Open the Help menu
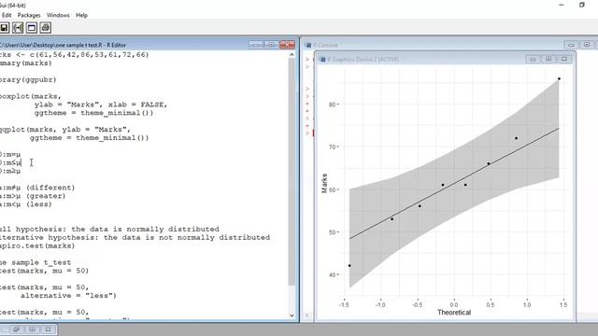598x336 pixels. tap(81, 15)
